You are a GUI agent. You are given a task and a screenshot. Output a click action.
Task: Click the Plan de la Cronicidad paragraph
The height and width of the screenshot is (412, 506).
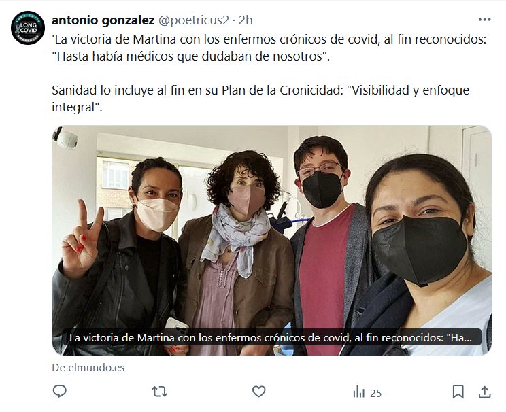coord(260,99)
